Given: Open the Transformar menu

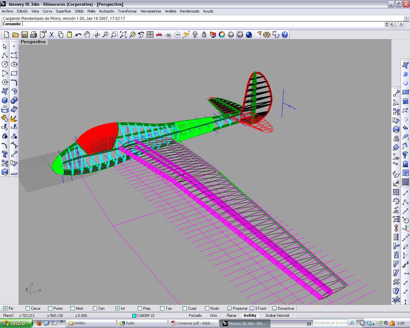Looking at the screenshot, I should pos(127,11).
